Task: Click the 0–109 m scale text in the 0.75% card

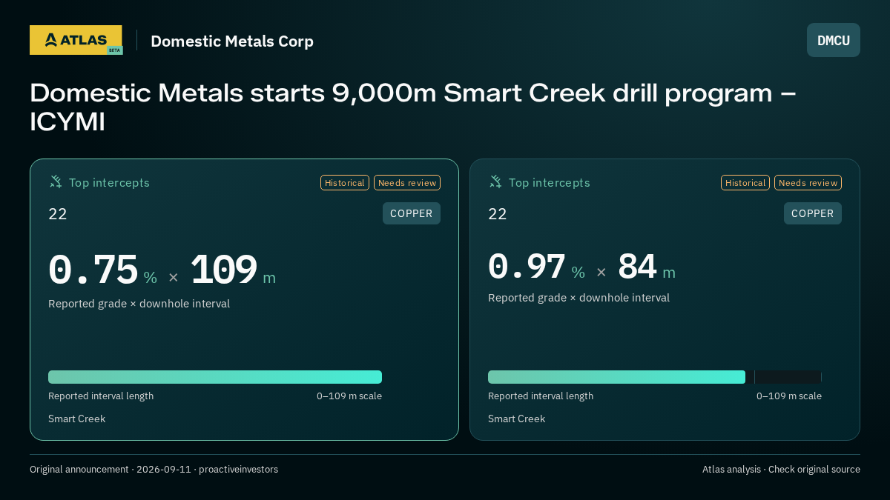Action: (x=349, y=396)
